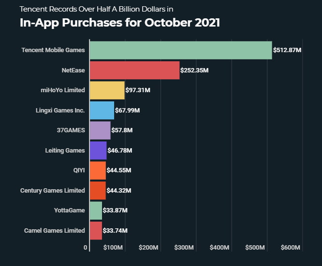Select the 'NetEase' label
Screen dimensions: 322x266
tap(73, 70)
